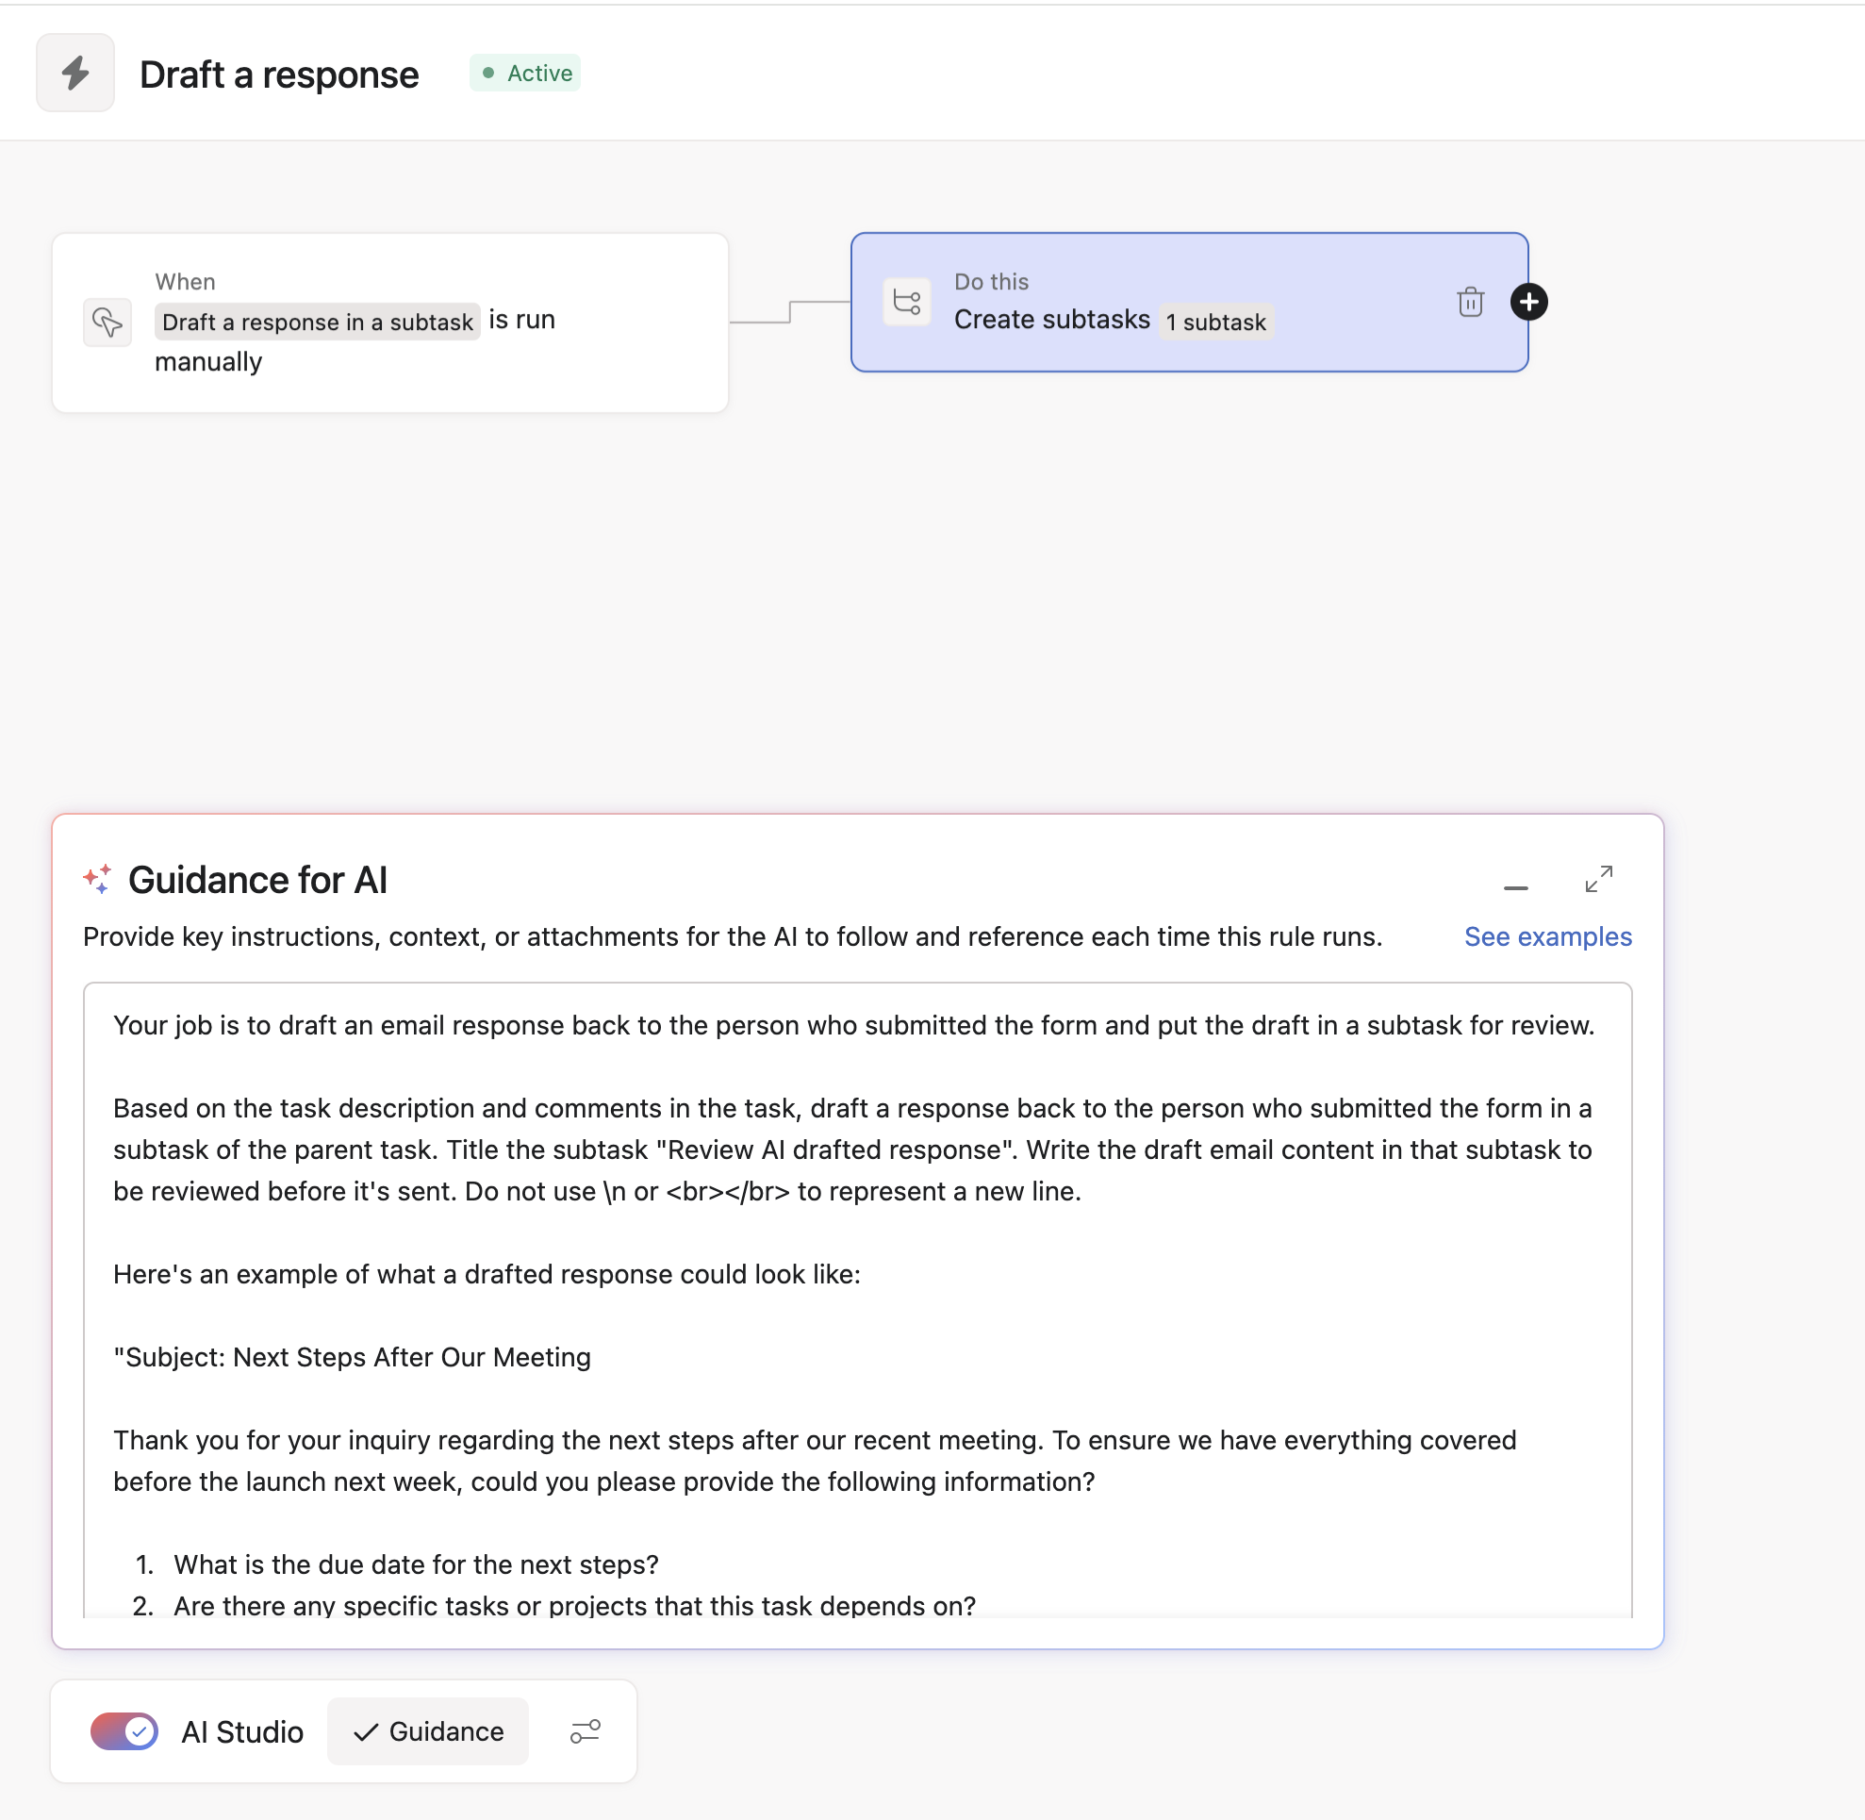Click the lightning bolt rule icon

pyautogui.click(x=75, y=73)
